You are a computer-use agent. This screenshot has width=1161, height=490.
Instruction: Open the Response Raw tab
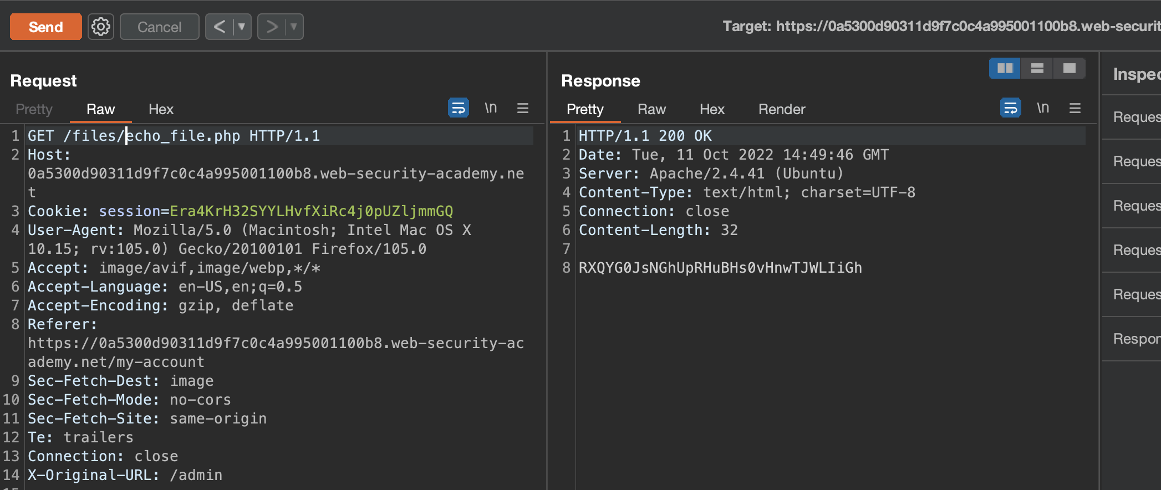tap(651, 109)
